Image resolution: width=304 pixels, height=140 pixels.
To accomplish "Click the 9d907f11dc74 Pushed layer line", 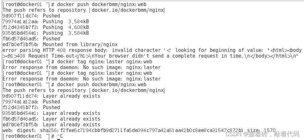I will click(x=31, y=16).
